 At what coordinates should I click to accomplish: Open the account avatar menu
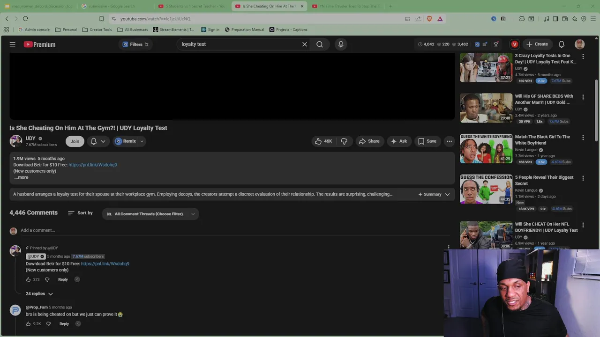(580, 44)
